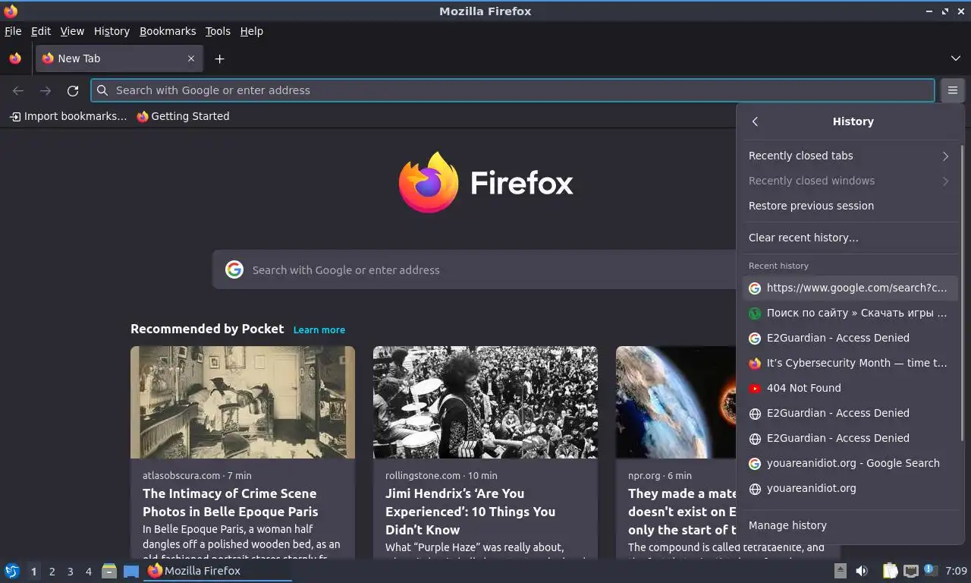The image size is (971, 583).
Task: Go back from the History panel
Action: click(x=755, y=121)
